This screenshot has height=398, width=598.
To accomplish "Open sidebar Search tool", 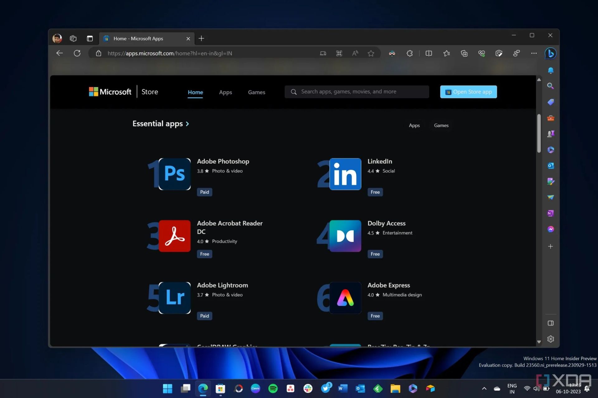I will coord(551,86).
